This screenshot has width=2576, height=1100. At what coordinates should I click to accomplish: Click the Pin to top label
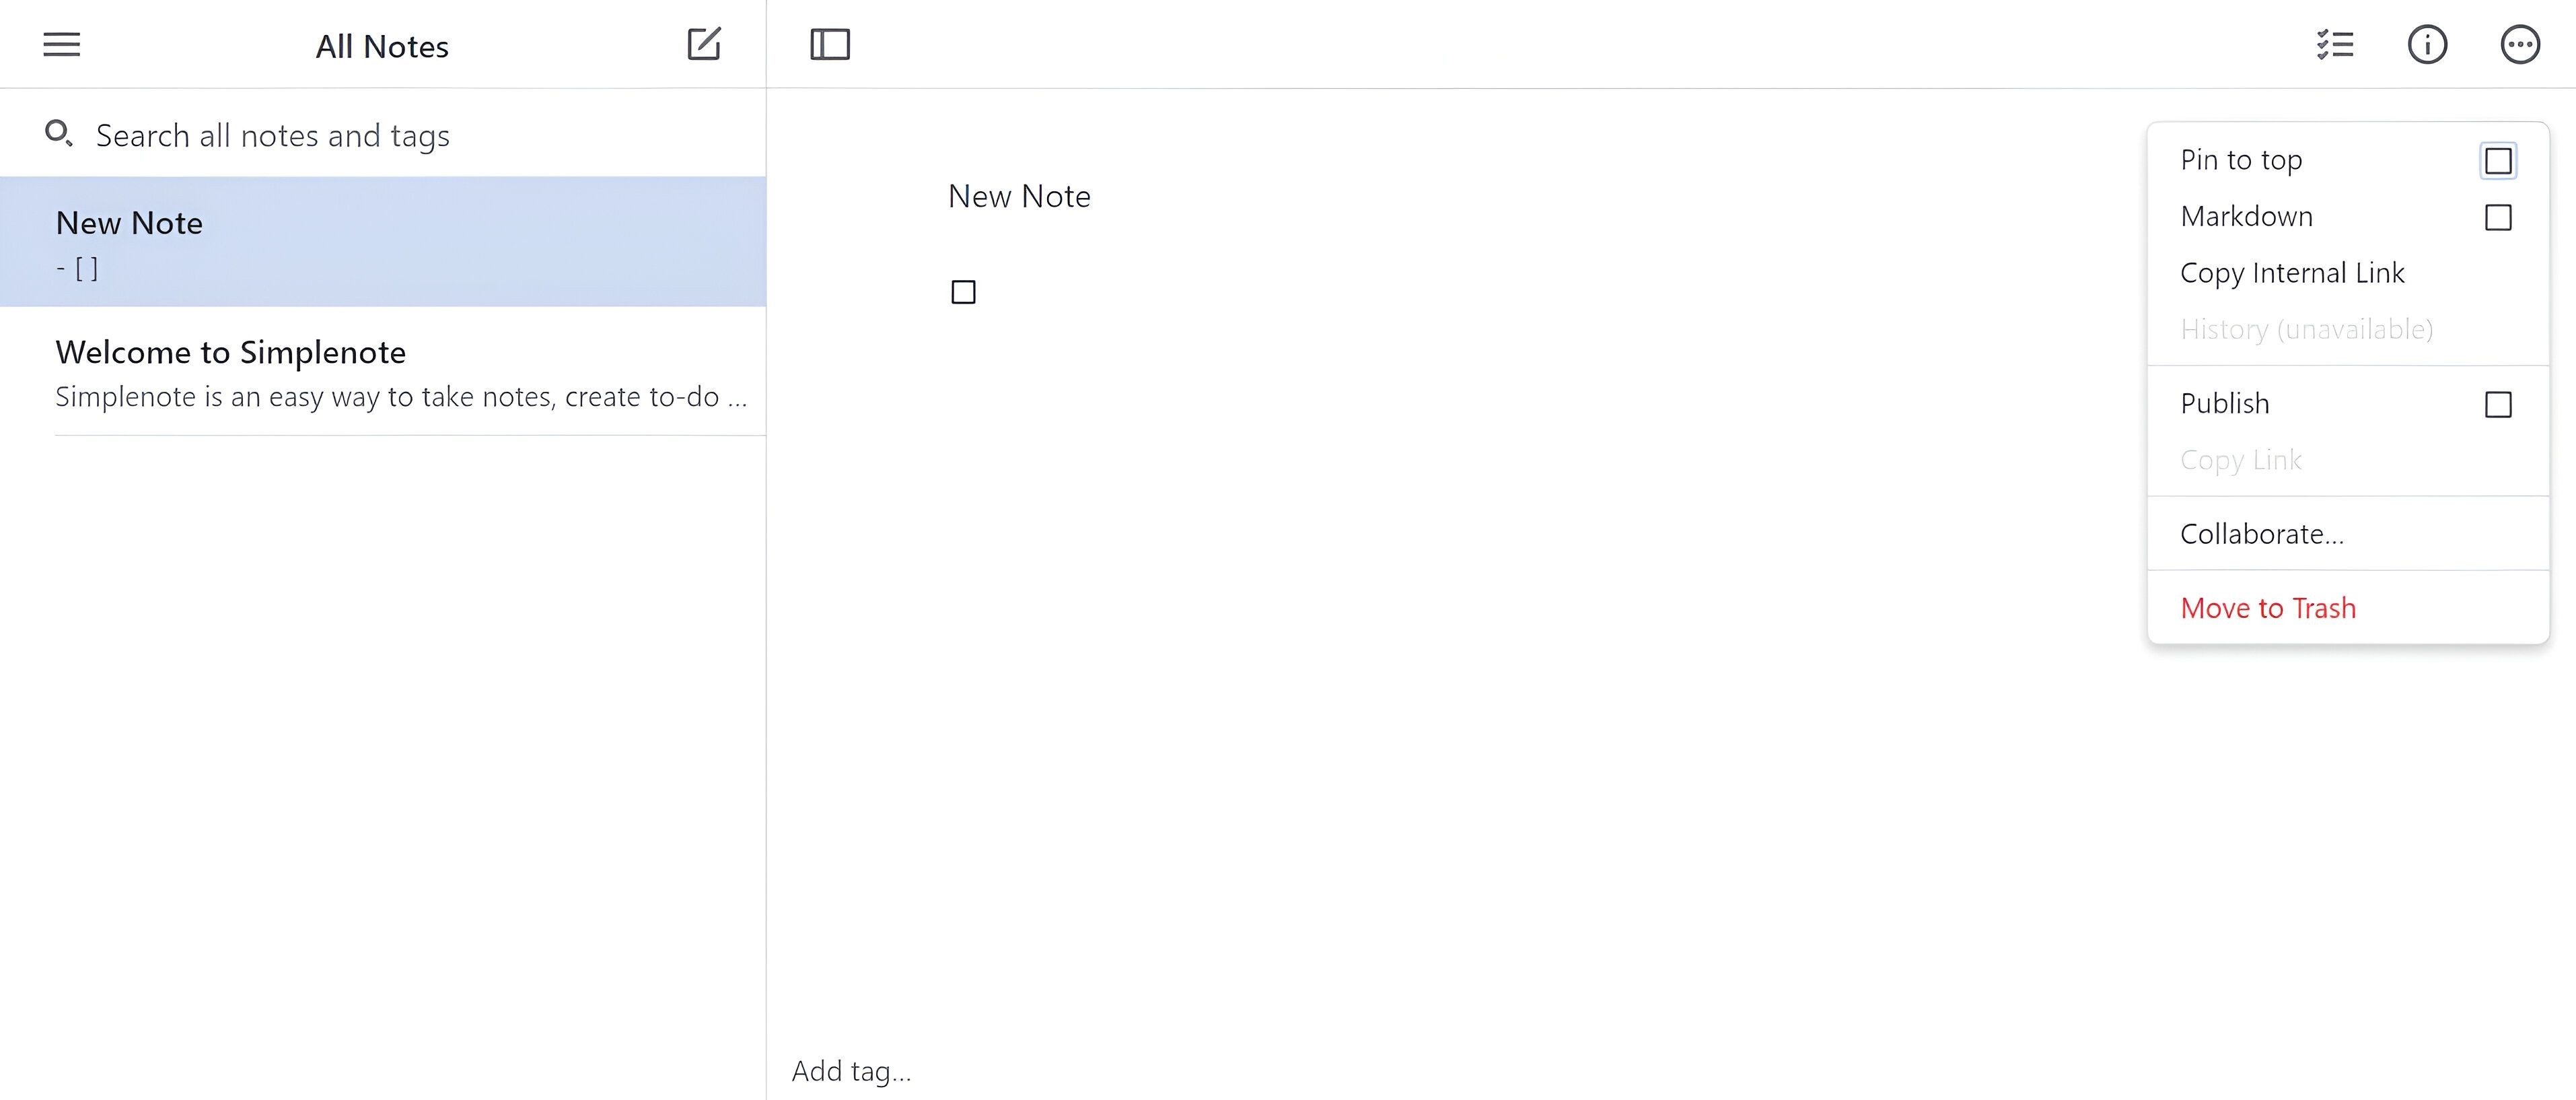[2241, 160]
